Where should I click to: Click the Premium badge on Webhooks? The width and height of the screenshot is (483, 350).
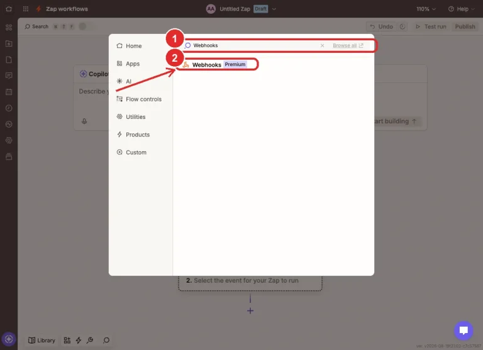click(235, 64)
